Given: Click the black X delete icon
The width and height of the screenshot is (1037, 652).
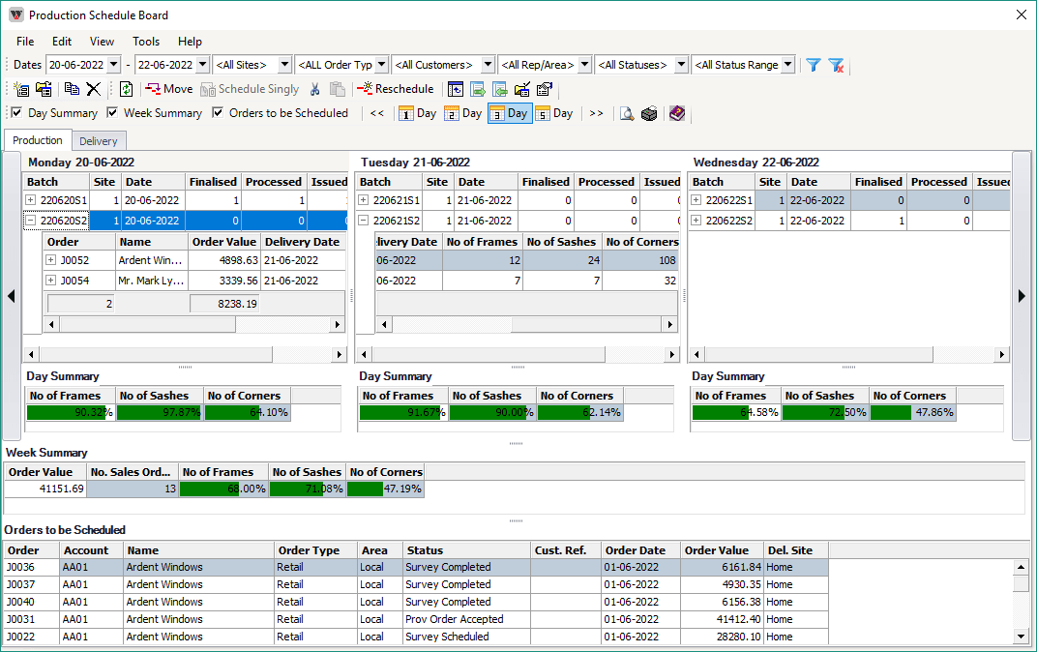Looking at the screenshot, I should 94,89.
